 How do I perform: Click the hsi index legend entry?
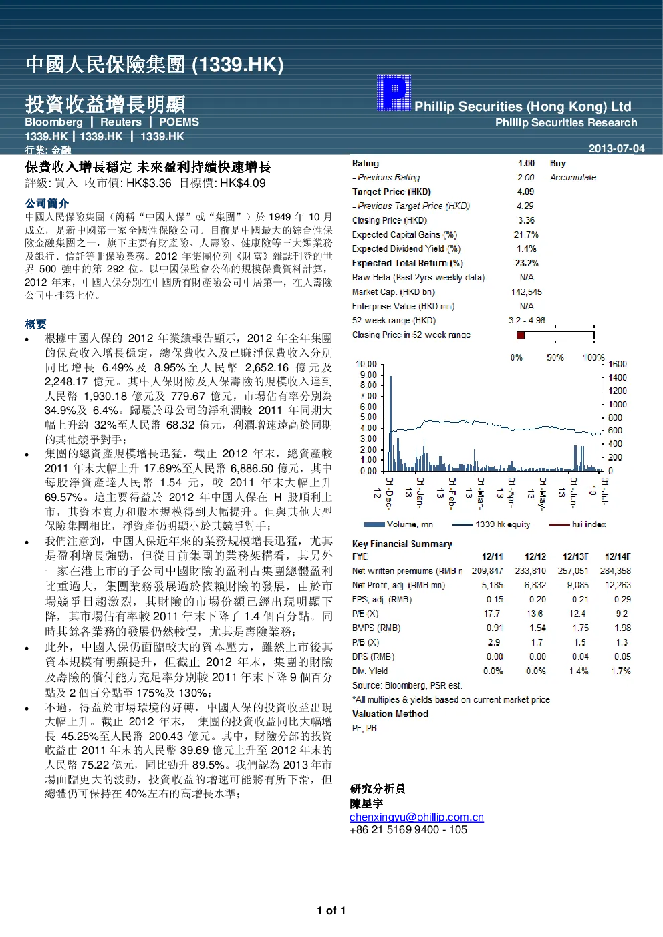(577, 524)
